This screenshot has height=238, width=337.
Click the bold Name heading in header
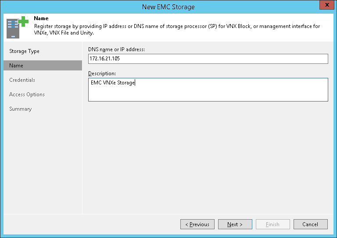tap(41, 19)
